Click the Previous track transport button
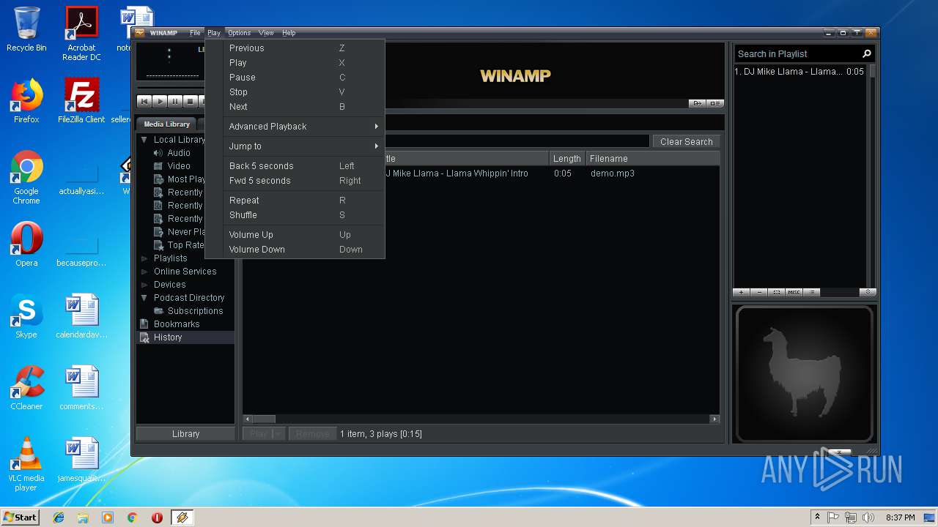Image resolution: width=938 pixels, height=527 pixels. pos(144,102)
